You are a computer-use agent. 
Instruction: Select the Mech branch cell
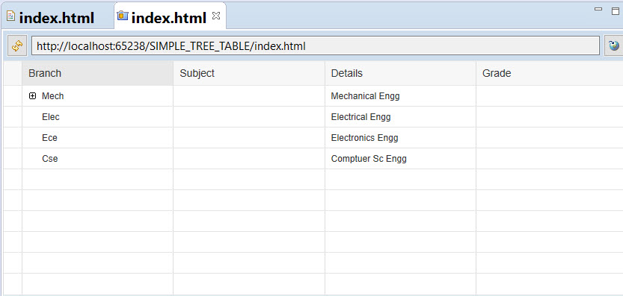pyautogui.click(x=97, y=96)
